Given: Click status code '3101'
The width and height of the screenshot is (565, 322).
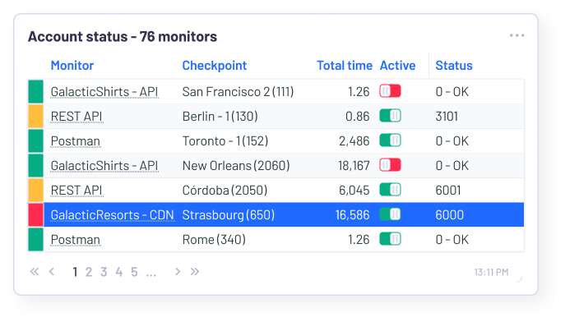Looking at the screenshot, I should pos(447,116).
